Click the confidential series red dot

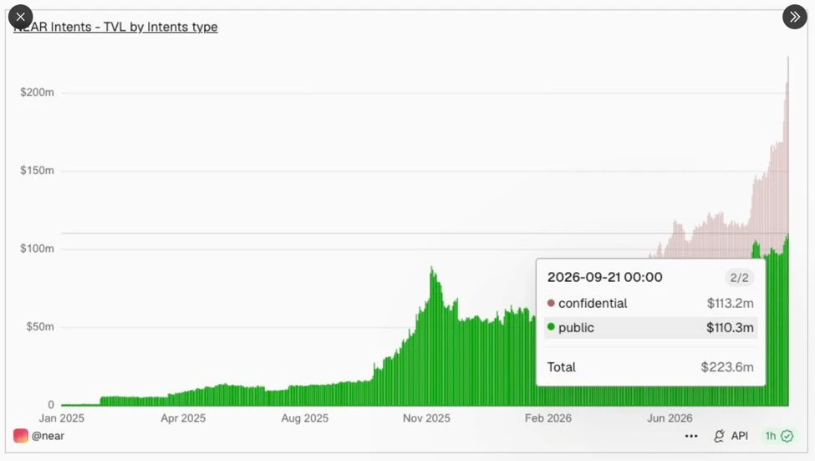[551, 303]
